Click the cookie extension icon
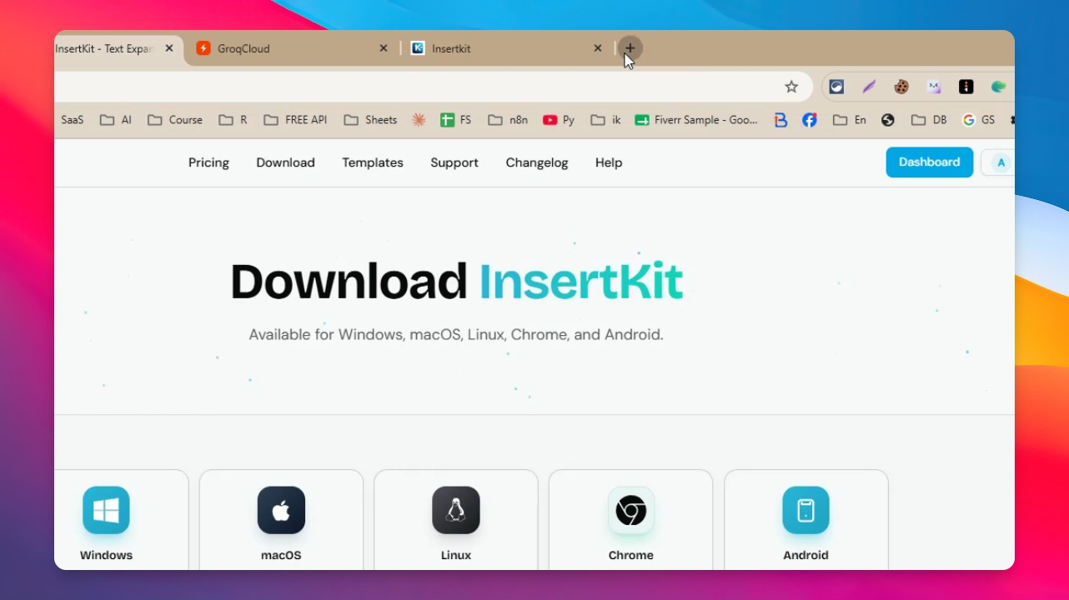Viewport: 1069px width, 600px height. pos(901,87)
